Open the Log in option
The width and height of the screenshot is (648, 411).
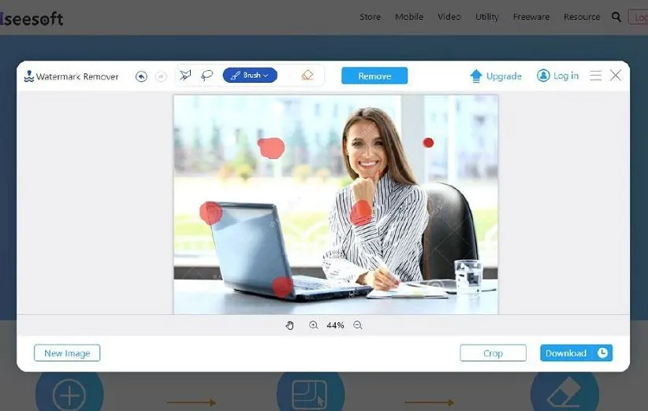tap(557, 76)
